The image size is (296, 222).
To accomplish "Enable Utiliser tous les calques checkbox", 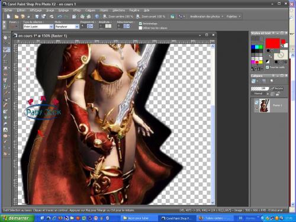I will click(140, 28).
